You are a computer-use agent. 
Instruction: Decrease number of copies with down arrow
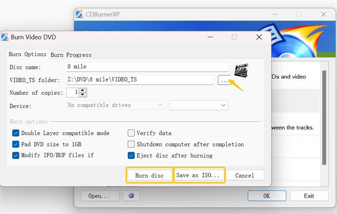tap(83, 95)
